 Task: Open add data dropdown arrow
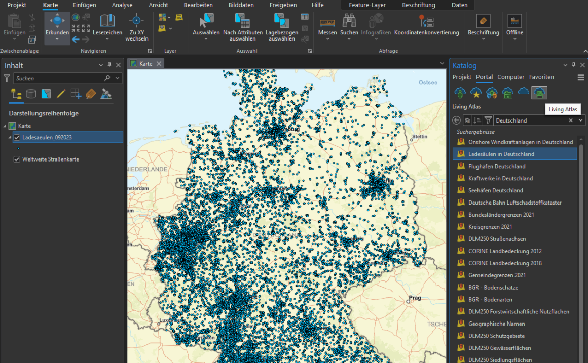click(x=171, y=28)
